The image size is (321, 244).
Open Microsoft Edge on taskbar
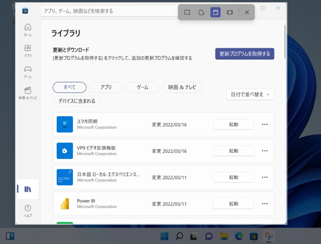pos(239,236)
